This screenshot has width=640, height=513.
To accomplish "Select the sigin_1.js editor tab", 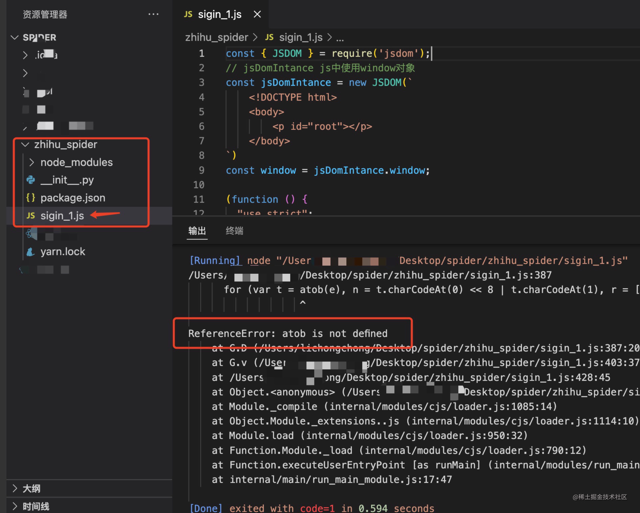I will click(220, 14).
